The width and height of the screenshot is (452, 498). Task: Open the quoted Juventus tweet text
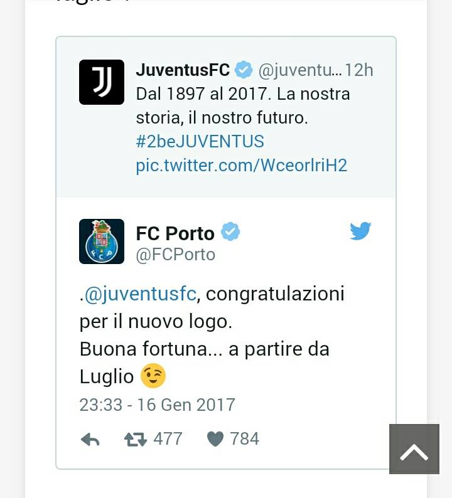[x=243, y=106]
